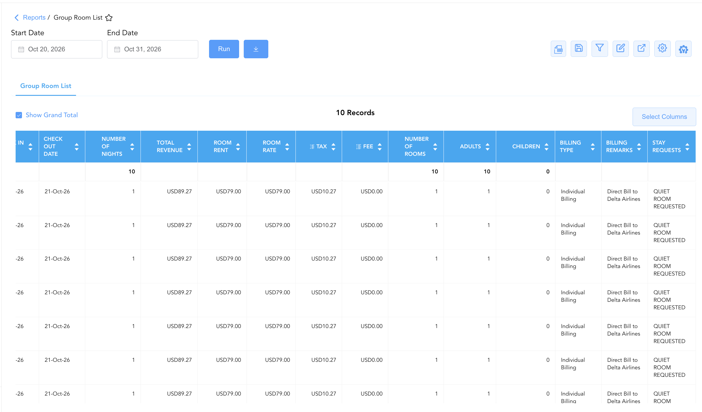Sort by Number of Nights column
Image resolution: width=702 pixels, height=412 pixels.
click(x=132, y=147)
